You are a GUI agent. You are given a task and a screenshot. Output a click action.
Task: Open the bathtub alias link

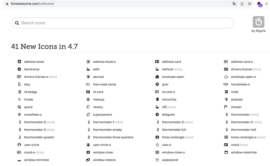[x=172, y=69]
